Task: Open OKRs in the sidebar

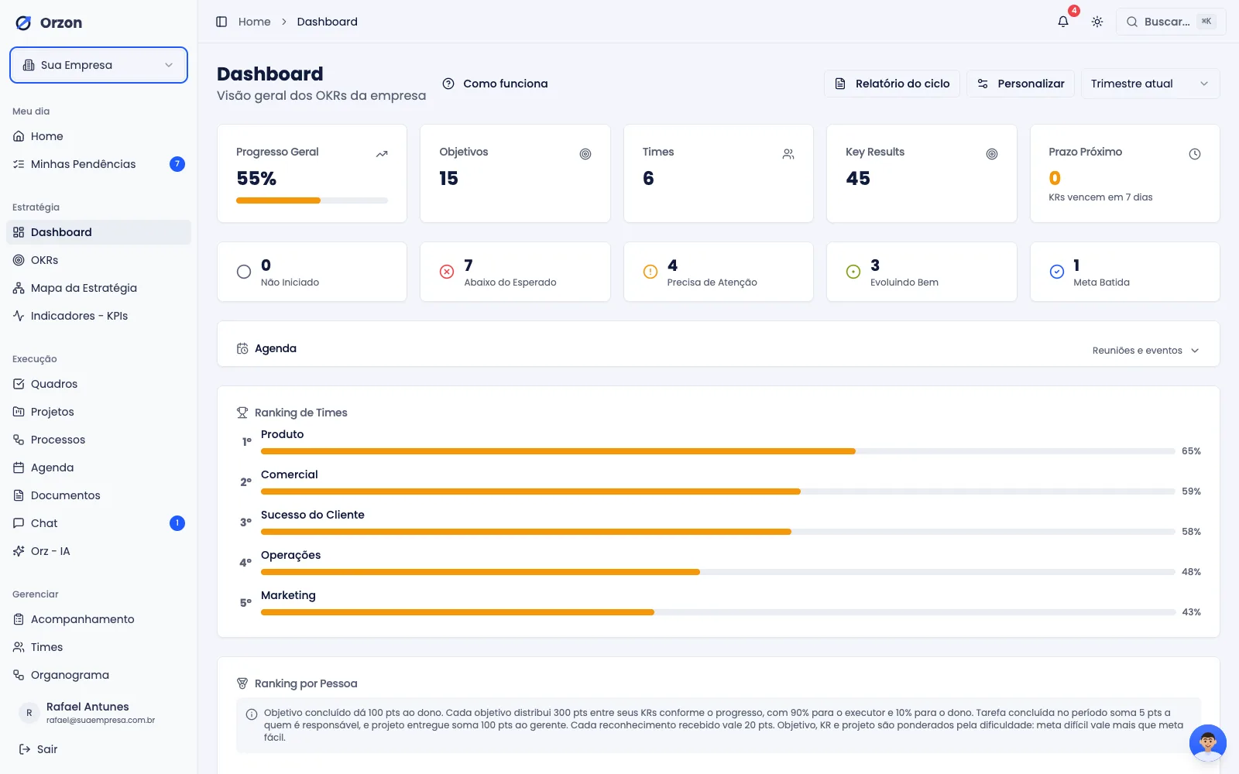Action: click(98, 260)
